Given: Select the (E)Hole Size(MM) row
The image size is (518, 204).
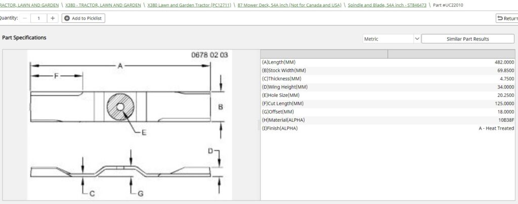Looking at the screenshot, I should tap(388, 95).
